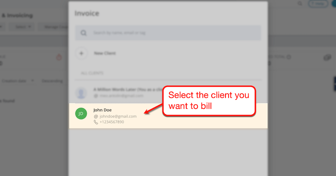
Task: Click the @ icon beside johndoe@gmail.com
Action: click(x=96, y=116)
